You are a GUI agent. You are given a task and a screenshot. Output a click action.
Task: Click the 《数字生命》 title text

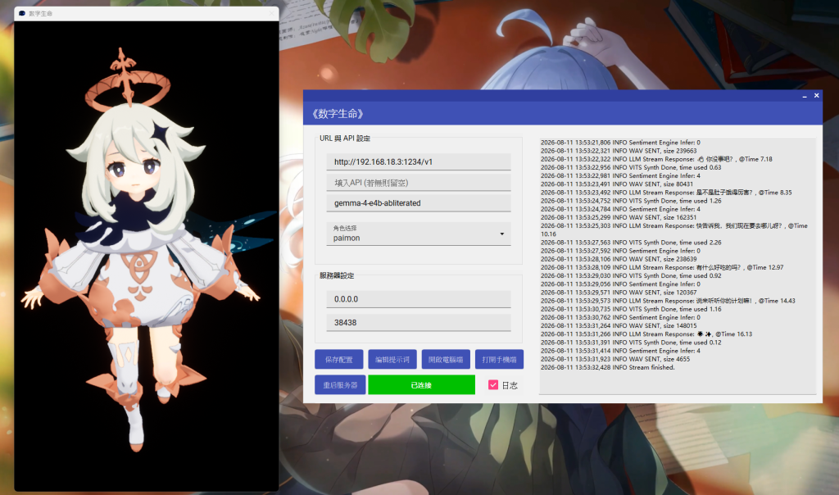(x=338, y=113)
